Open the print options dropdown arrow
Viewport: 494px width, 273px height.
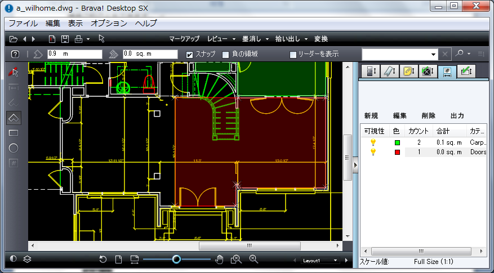tap(88, 39)
